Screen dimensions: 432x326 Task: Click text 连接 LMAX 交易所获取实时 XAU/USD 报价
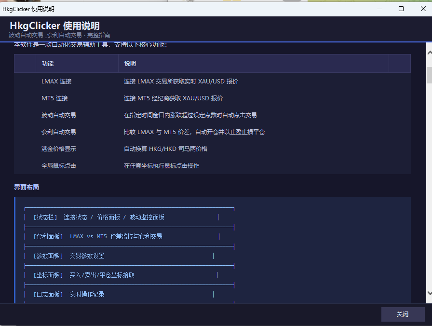[x=181, y=81]
